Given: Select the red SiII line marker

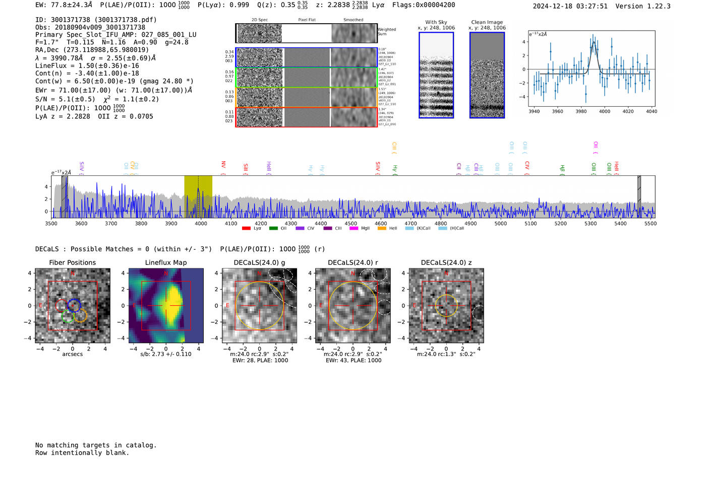Looking at the screenshot, I should point(246,169).
